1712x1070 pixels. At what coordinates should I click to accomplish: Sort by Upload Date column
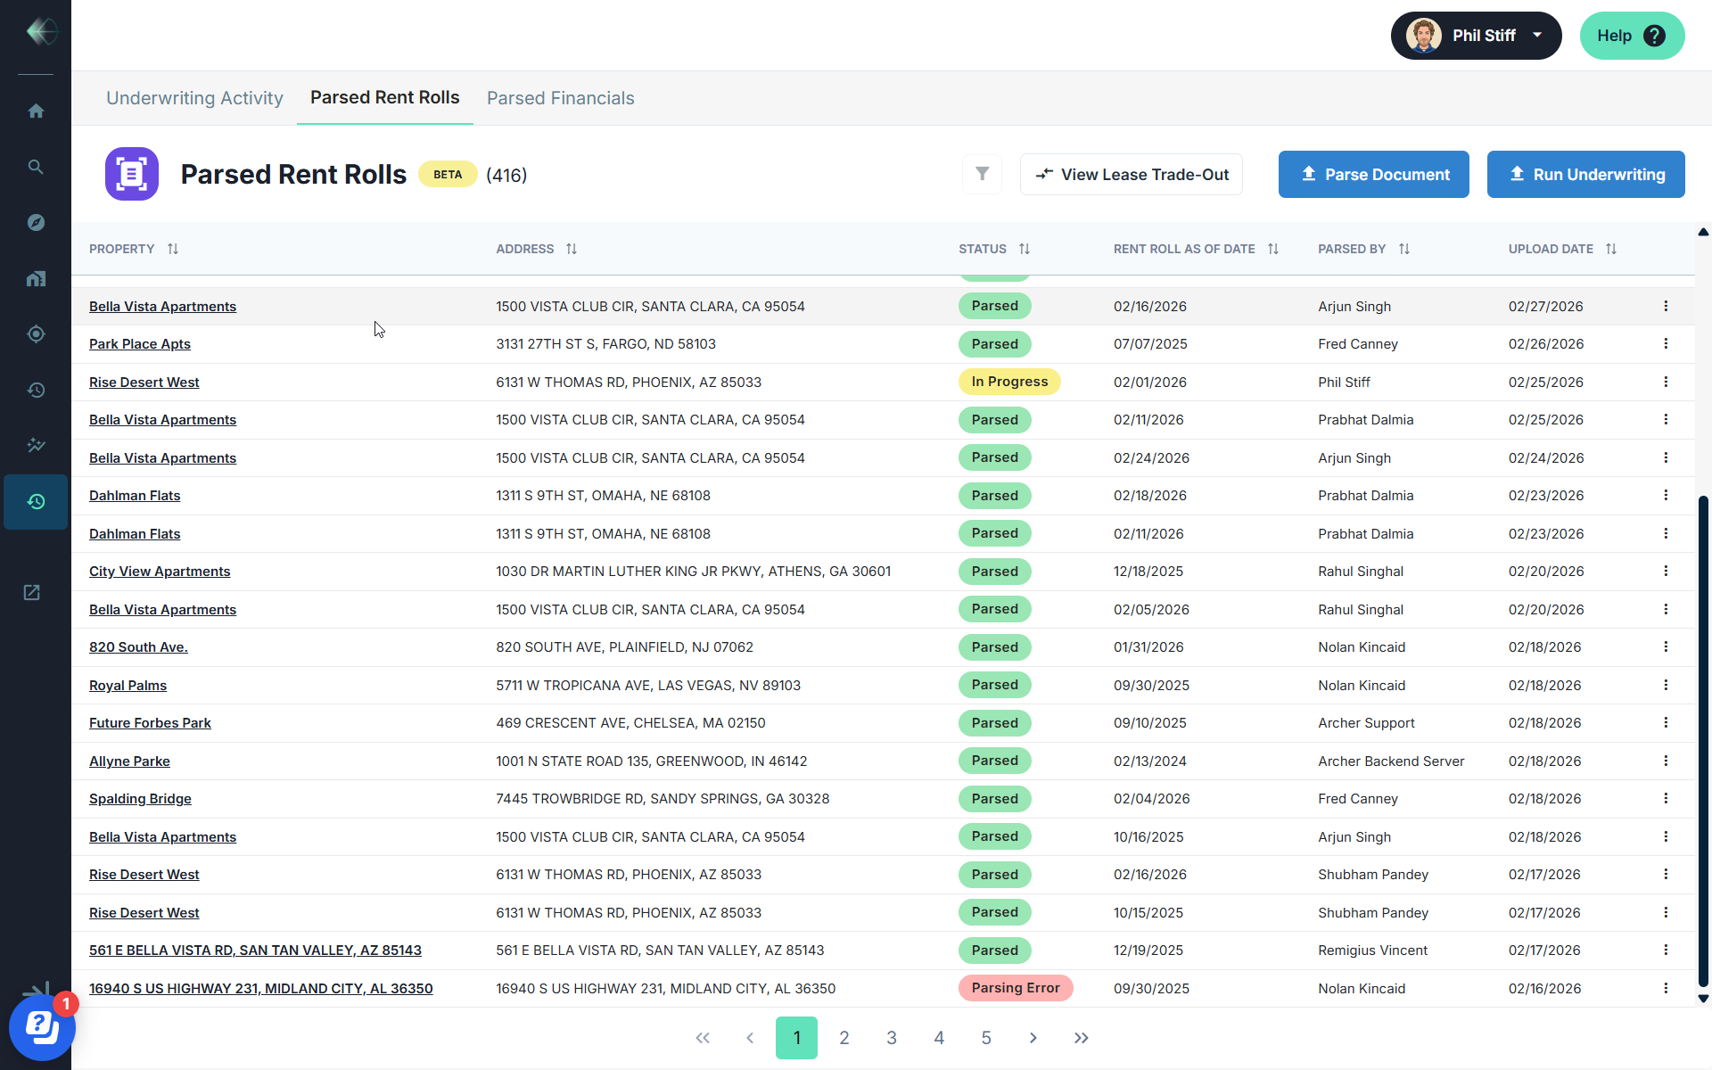pos(1611,249)
